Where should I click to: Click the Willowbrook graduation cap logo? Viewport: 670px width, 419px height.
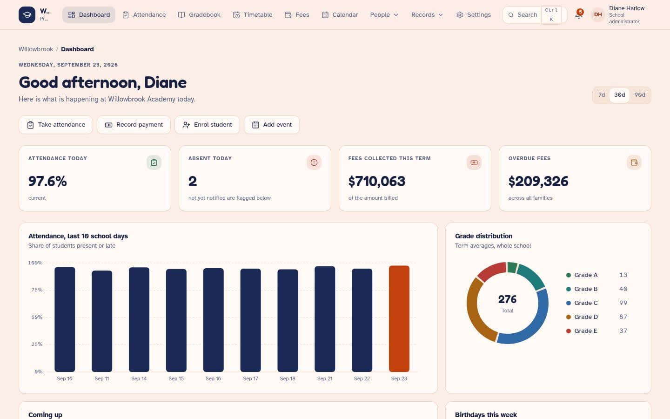click(27, 15)
